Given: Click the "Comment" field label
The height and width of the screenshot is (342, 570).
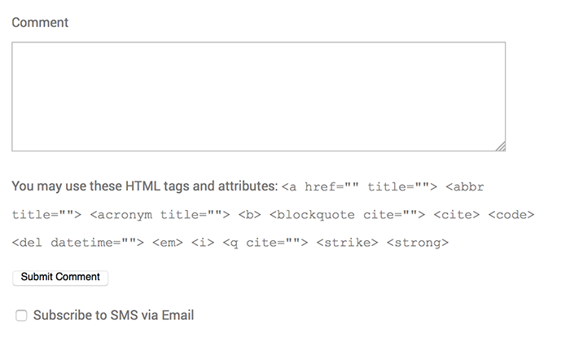Looking at the screenshot, I should click(40, 23).
